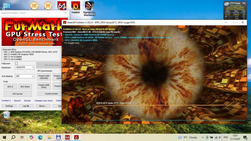251x141 pixels.
Task: Open the 13:07 clock and calendar
Action: click(235, 137)
